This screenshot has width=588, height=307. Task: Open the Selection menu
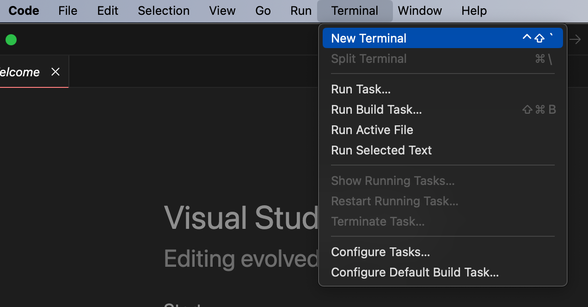164,11
